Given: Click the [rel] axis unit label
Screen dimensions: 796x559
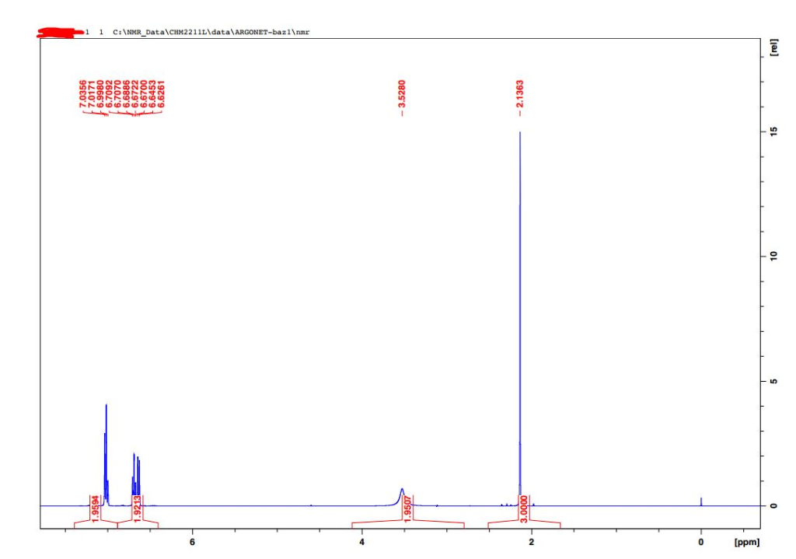Looking at the screenshot, I should point(773,47).
